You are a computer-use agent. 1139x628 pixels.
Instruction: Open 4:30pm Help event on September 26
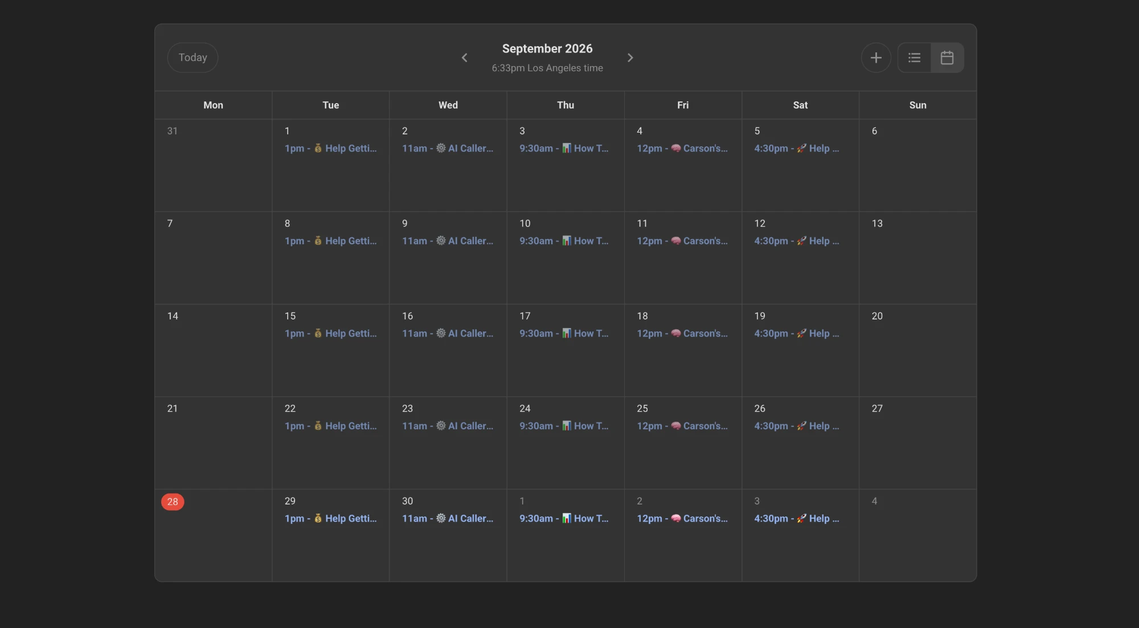tap(797, 426)
